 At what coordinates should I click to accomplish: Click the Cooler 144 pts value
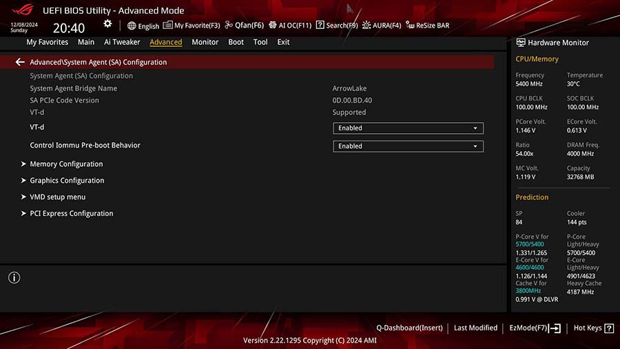(577, 222)
